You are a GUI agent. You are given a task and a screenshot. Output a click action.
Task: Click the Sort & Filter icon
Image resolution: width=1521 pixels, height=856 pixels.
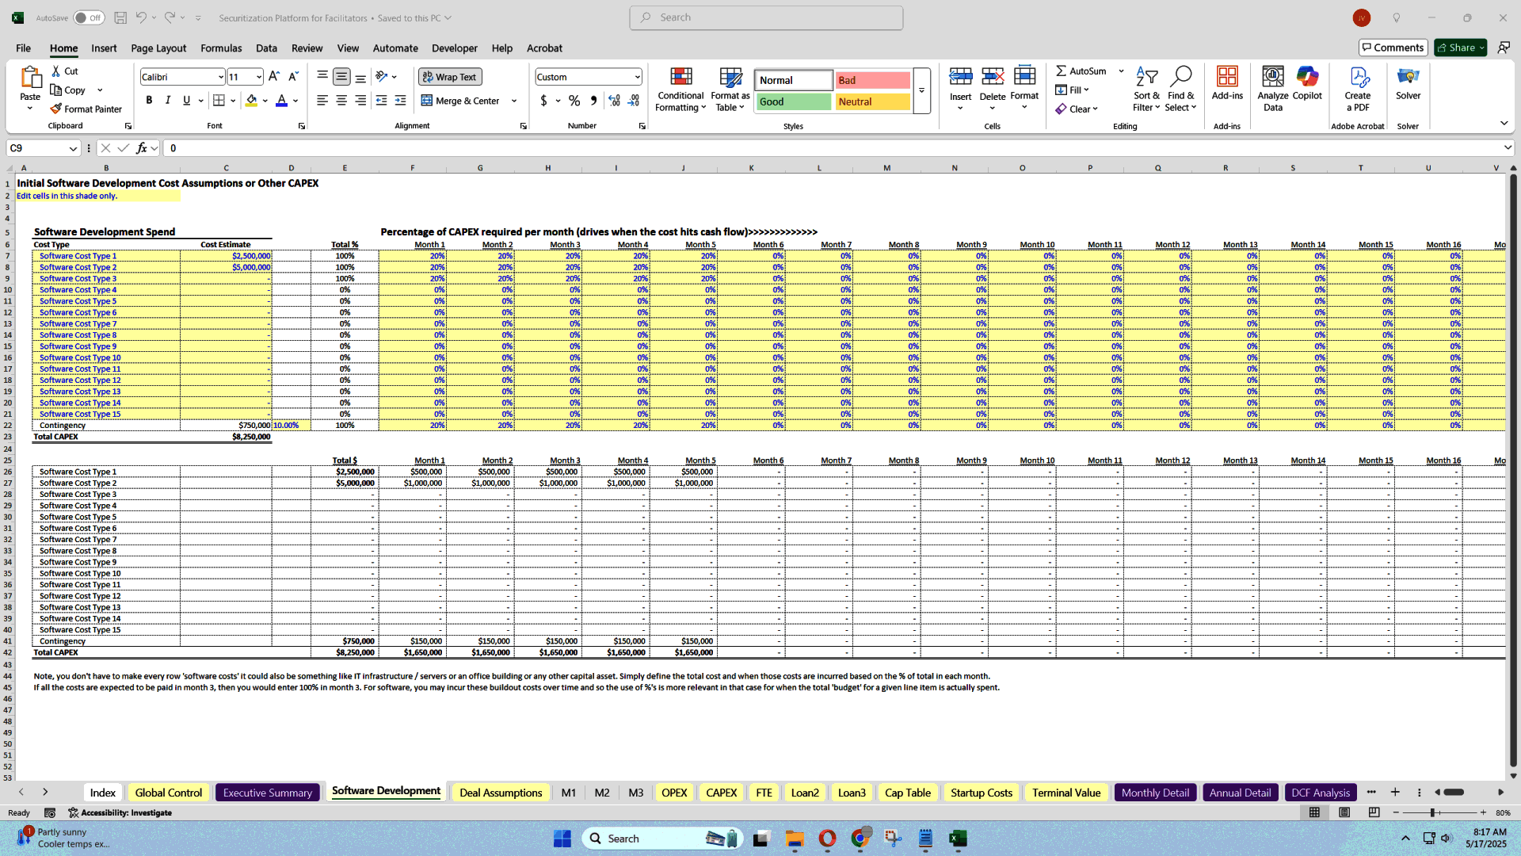click(x=1146, y=77)
